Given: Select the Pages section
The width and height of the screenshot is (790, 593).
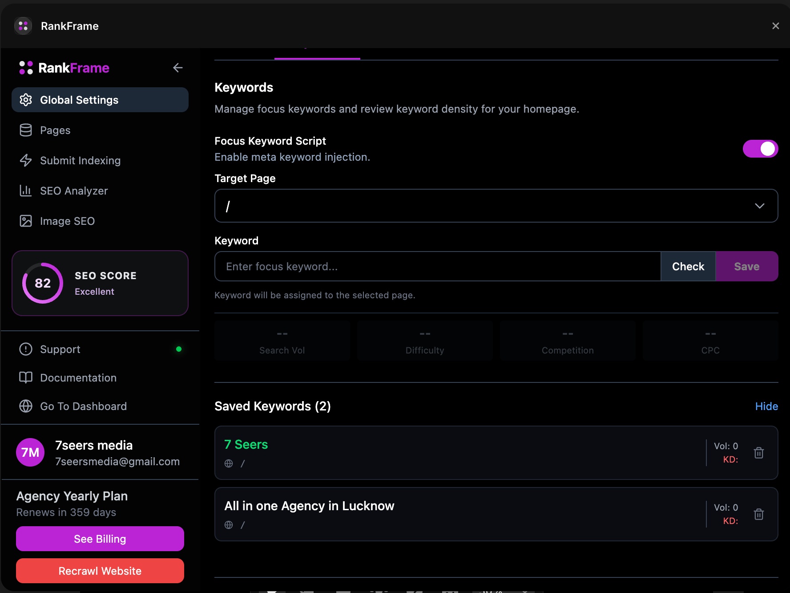Looking at the screenshot, I should coord(55,130).
